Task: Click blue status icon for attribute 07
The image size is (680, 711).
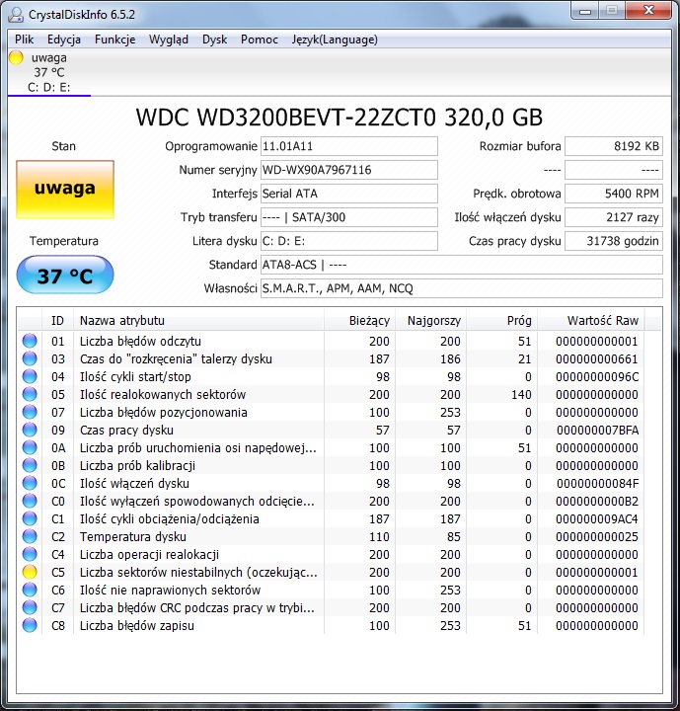Action: [30, 412]
